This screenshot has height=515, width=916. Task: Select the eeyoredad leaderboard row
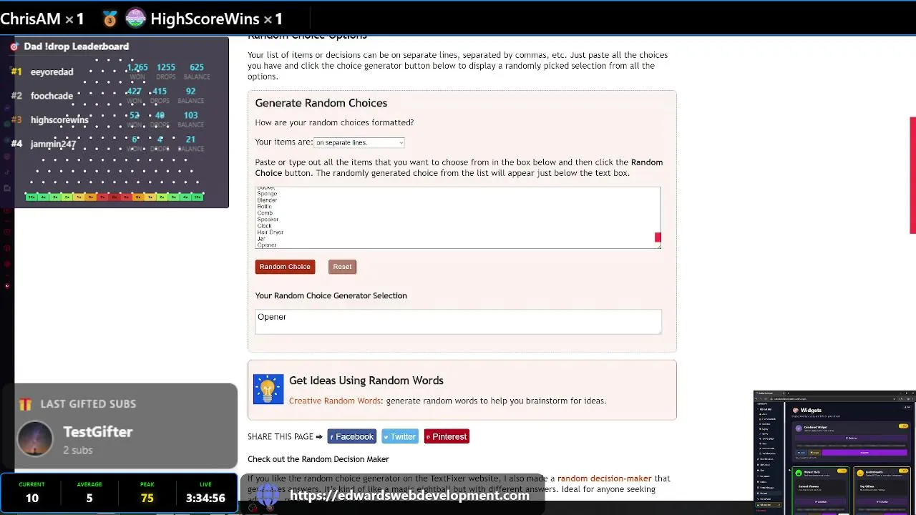click(109, 72)
